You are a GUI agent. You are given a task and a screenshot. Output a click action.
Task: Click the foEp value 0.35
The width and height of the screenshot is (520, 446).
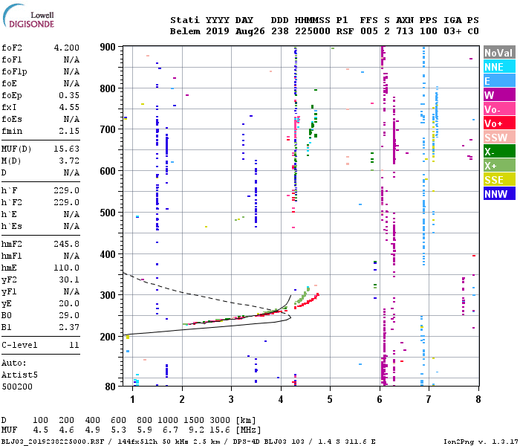click(69, 95)
